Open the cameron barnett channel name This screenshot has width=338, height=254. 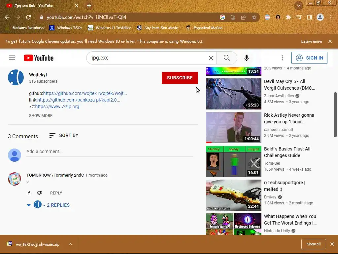[279, 130]
